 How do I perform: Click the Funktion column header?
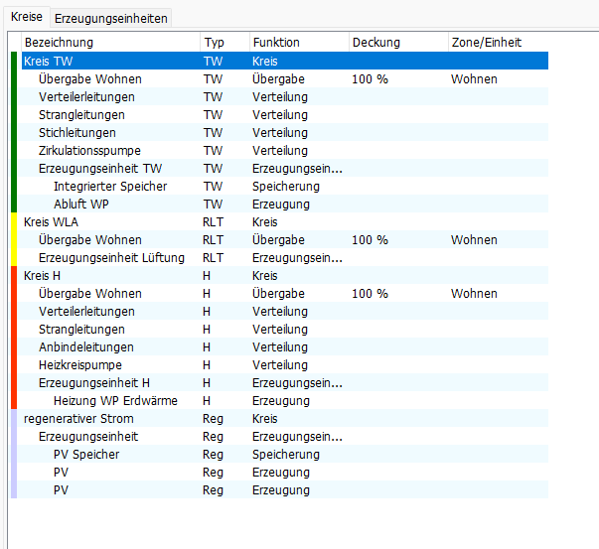276,43
